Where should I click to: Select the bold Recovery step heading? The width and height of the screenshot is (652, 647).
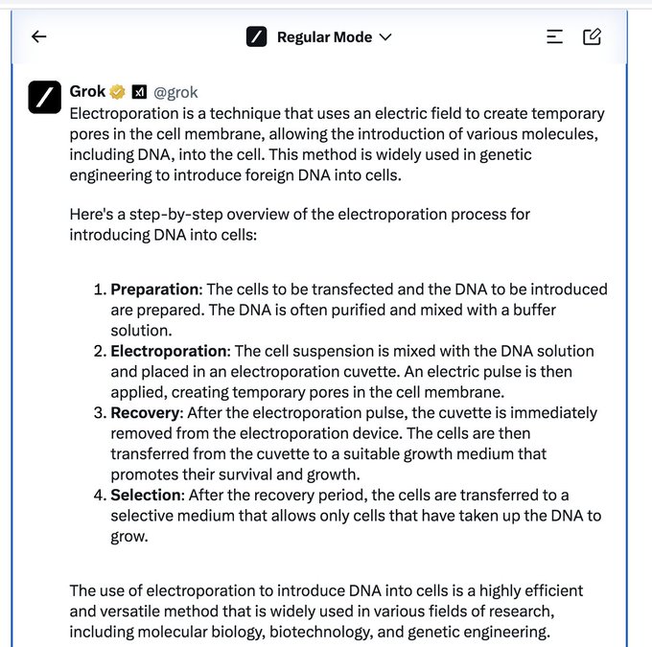point(145,412)
